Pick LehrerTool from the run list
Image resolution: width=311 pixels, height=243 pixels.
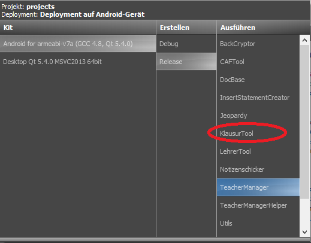[x=258, y=151]
